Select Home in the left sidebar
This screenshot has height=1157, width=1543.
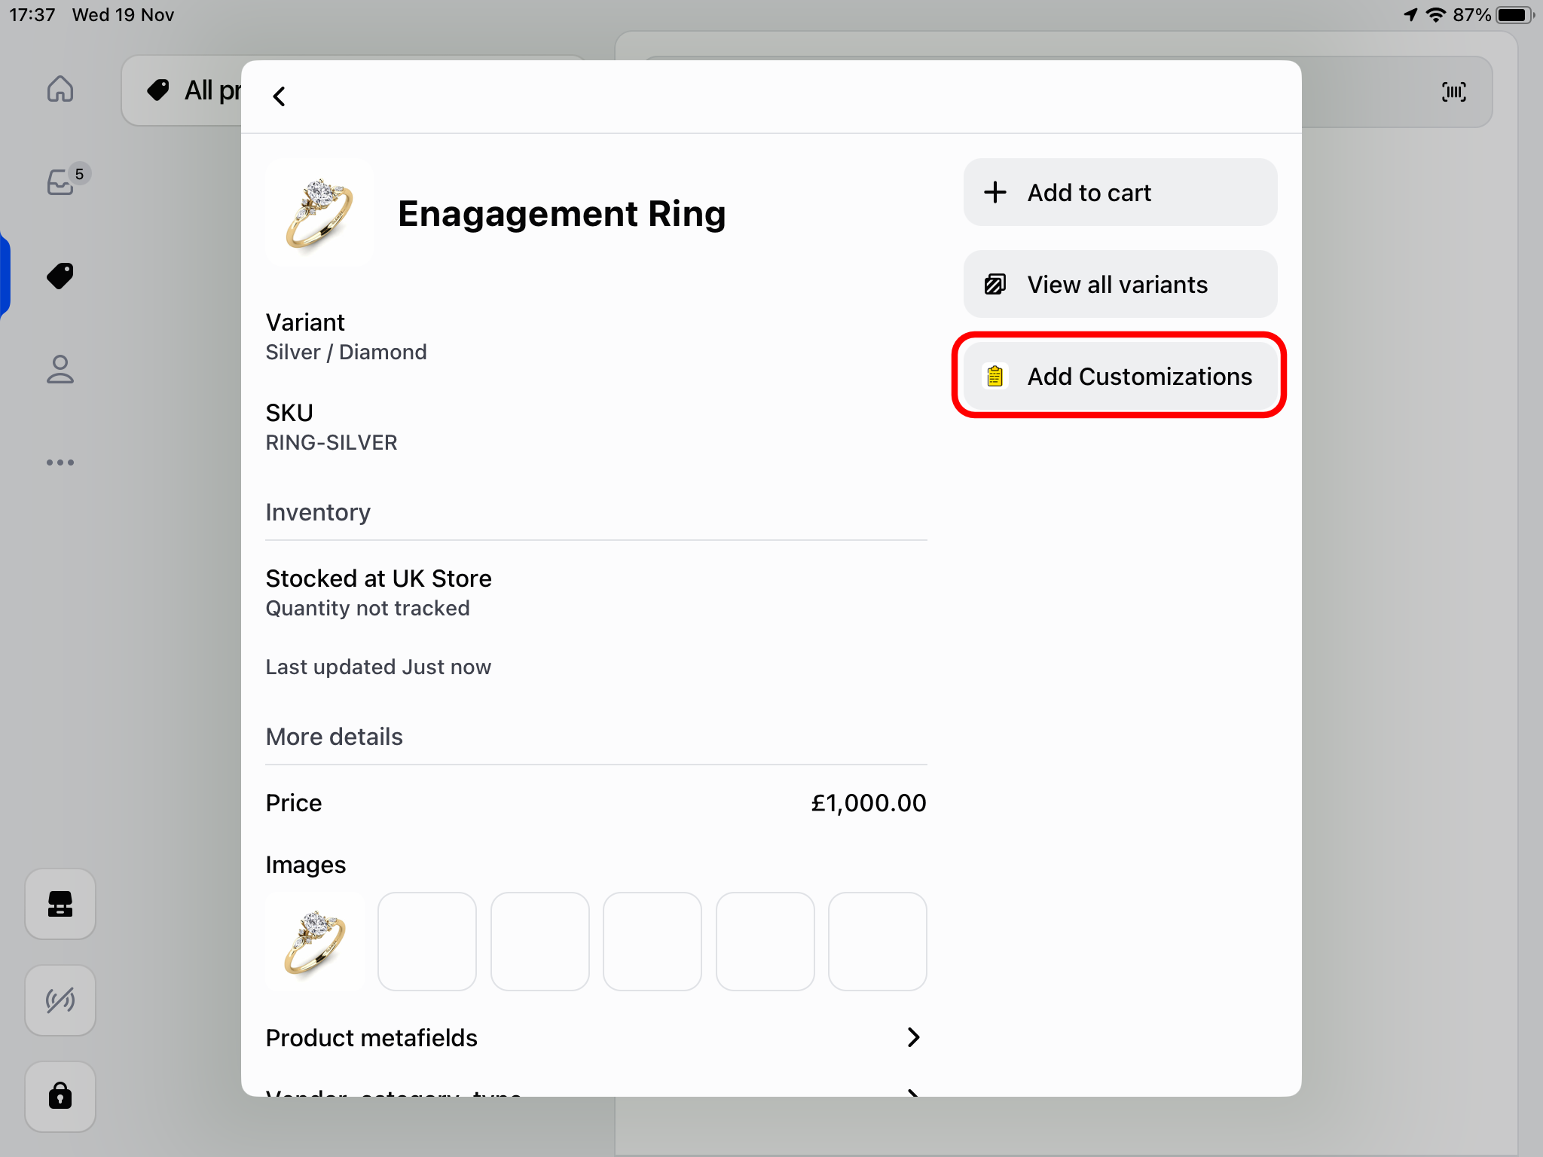coord(60,89)
